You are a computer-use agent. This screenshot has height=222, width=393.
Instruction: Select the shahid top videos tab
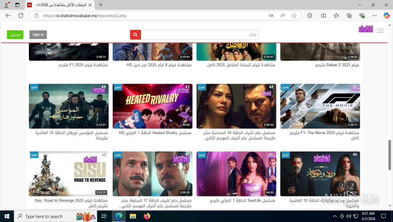click(x=60, y=5)
